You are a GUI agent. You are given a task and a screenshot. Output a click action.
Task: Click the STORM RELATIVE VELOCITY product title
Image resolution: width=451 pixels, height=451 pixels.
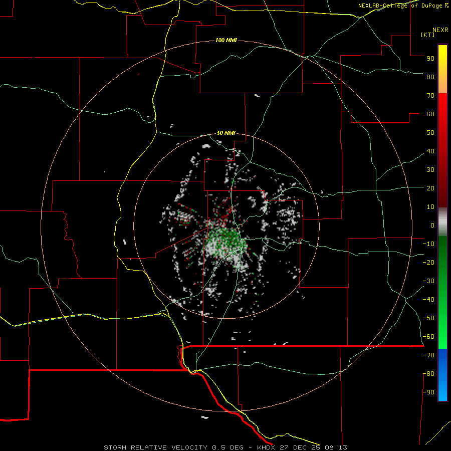155,447
